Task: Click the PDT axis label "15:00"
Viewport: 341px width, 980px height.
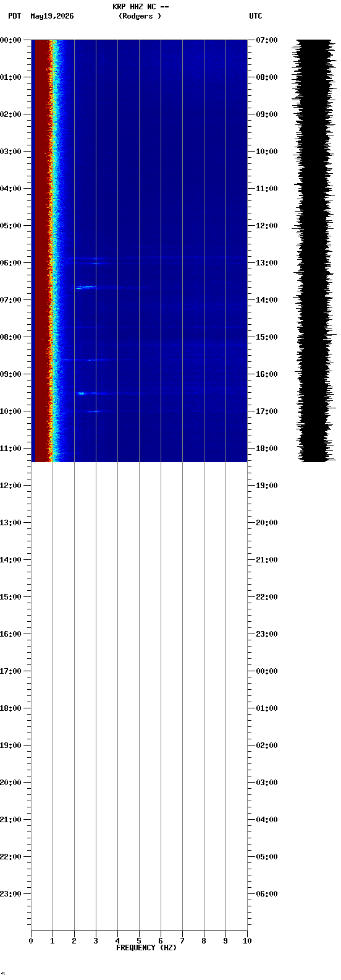Action: [x=11, y=597]
